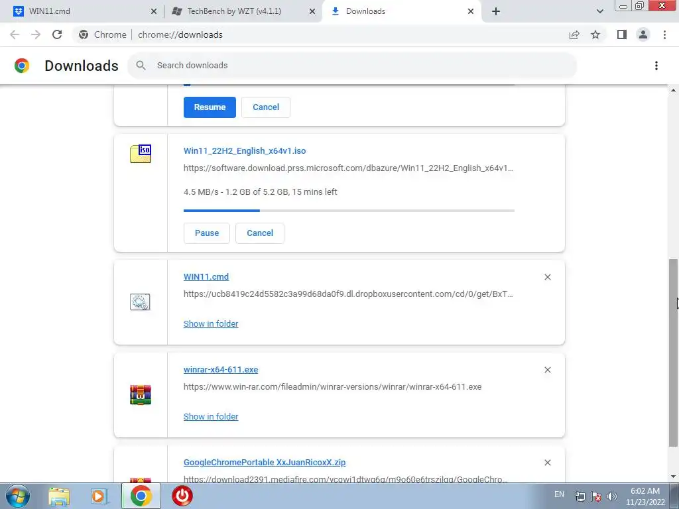The image size is (679, 509).
Task: Click the winrar source URL text
Action: (x=333, y=387)
